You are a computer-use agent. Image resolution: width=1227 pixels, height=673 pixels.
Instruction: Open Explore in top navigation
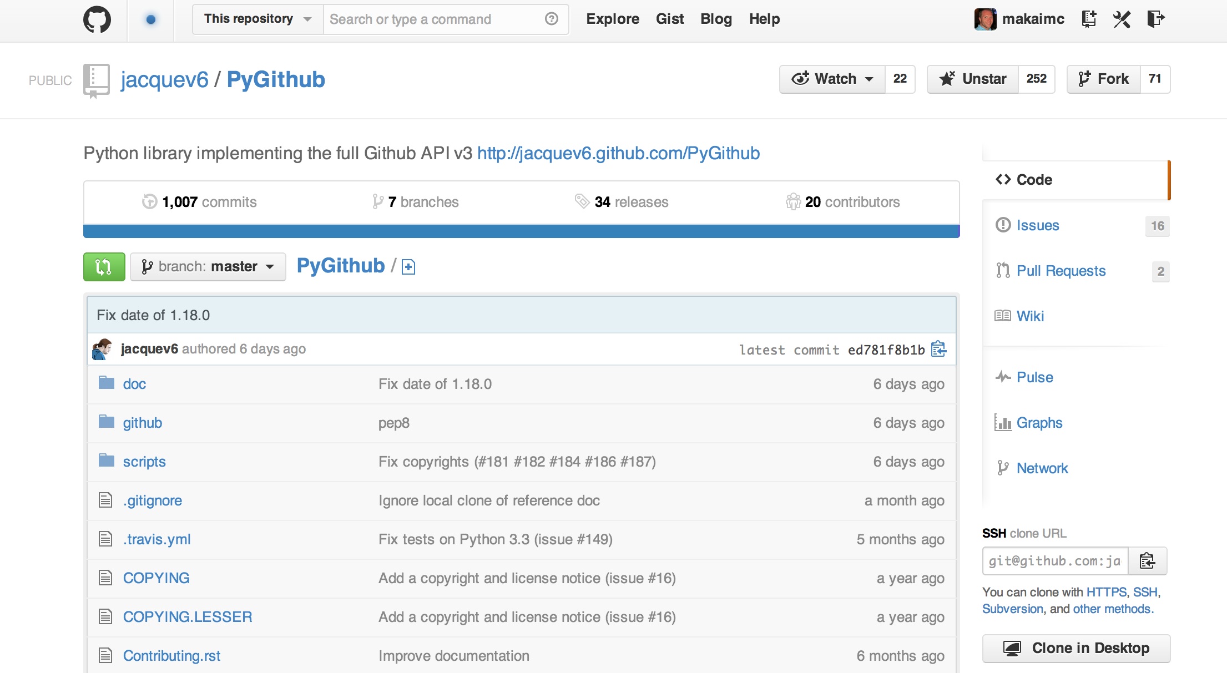pos(613,19)
